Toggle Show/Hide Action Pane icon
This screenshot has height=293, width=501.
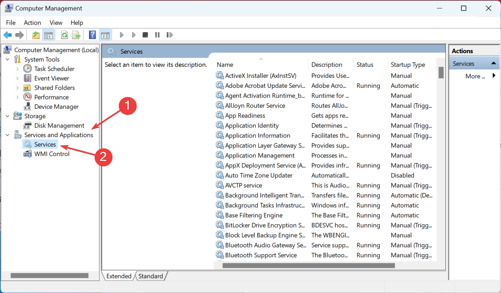pyautogui.click(x=105, y=35)
